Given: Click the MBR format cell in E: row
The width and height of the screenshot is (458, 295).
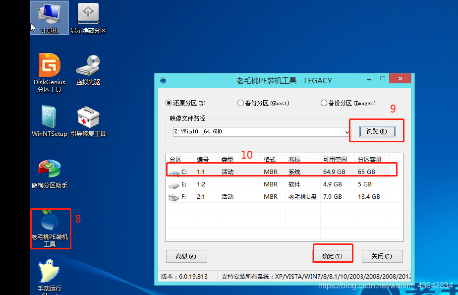Looking at the screenshot, I should (271, 184).
